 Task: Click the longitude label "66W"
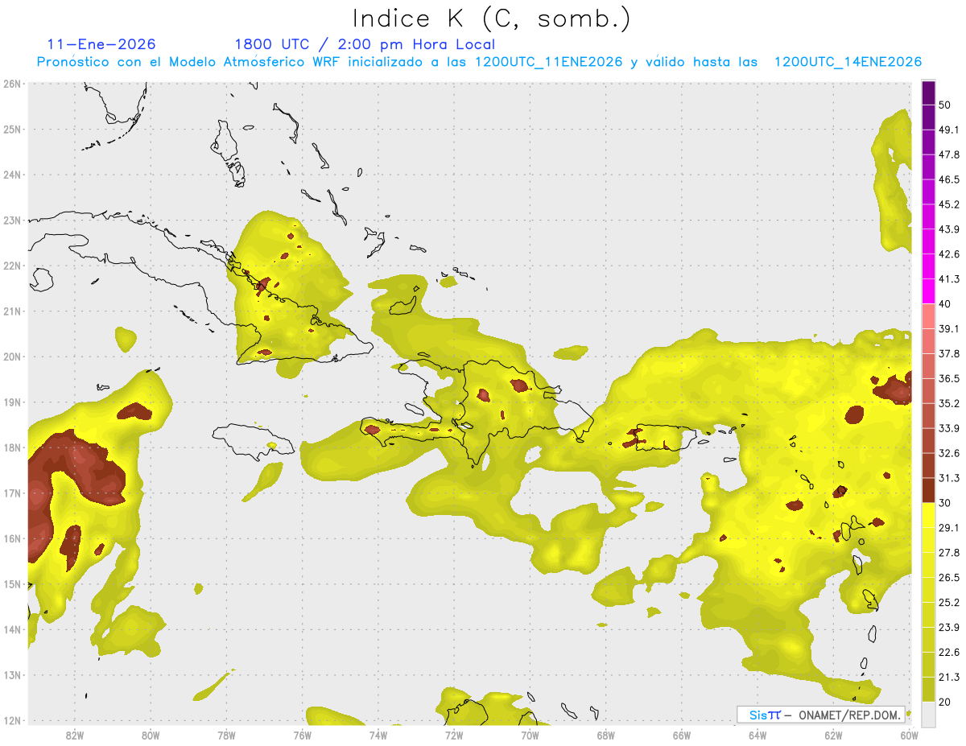(682, 736)
